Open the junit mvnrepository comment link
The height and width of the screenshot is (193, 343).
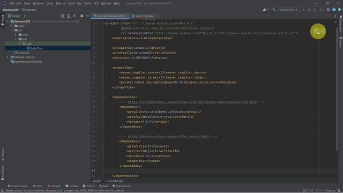[x=169, y=136]
